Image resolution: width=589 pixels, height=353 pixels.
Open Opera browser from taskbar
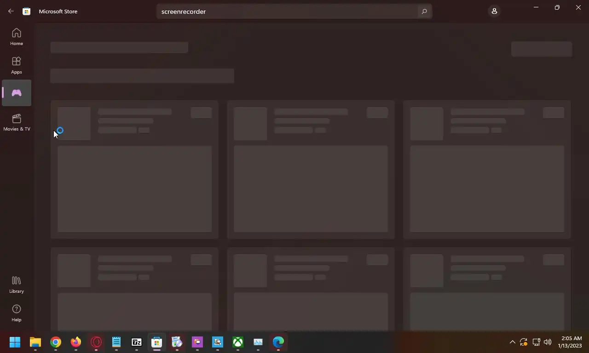[x=96, y=342]
